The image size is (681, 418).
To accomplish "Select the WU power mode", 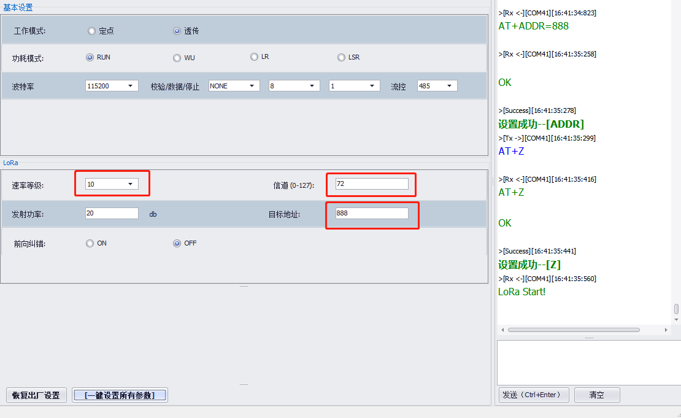I will click(x=177, y=58).
